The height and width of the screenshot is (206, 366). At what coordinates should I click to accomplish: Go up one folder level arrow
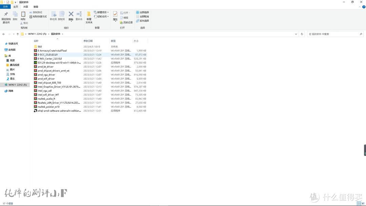click(18, 34)
